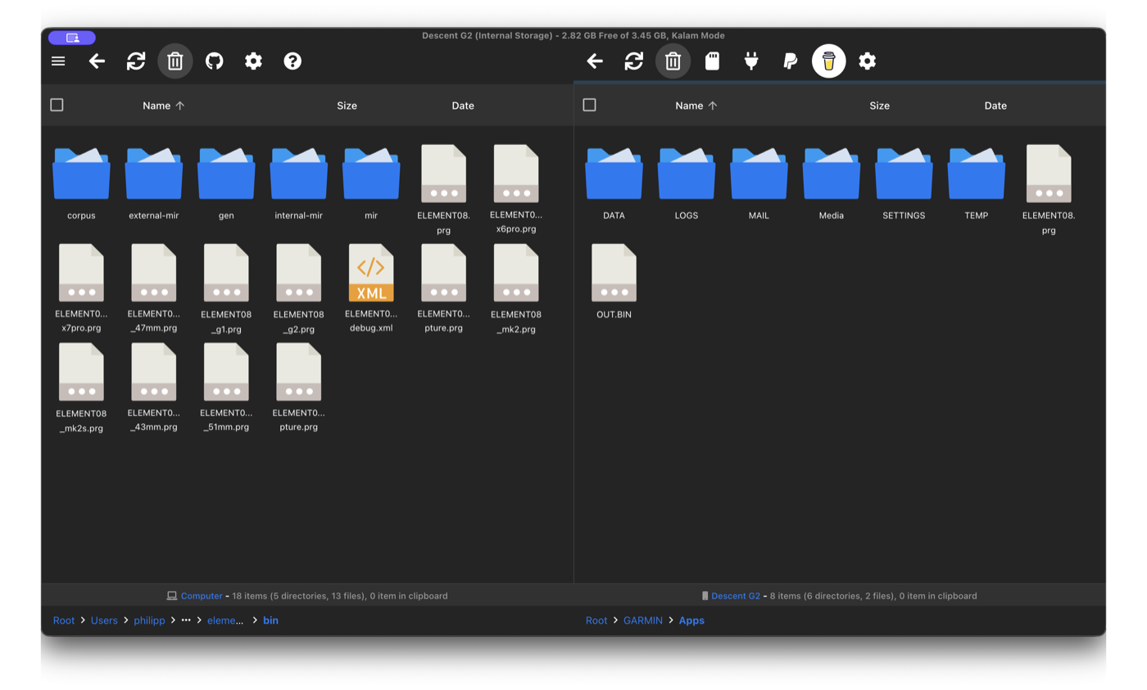Select ELEMENT08.prg in the left pane
This screenshot has height=690, width=1147.
coord(443,190)
